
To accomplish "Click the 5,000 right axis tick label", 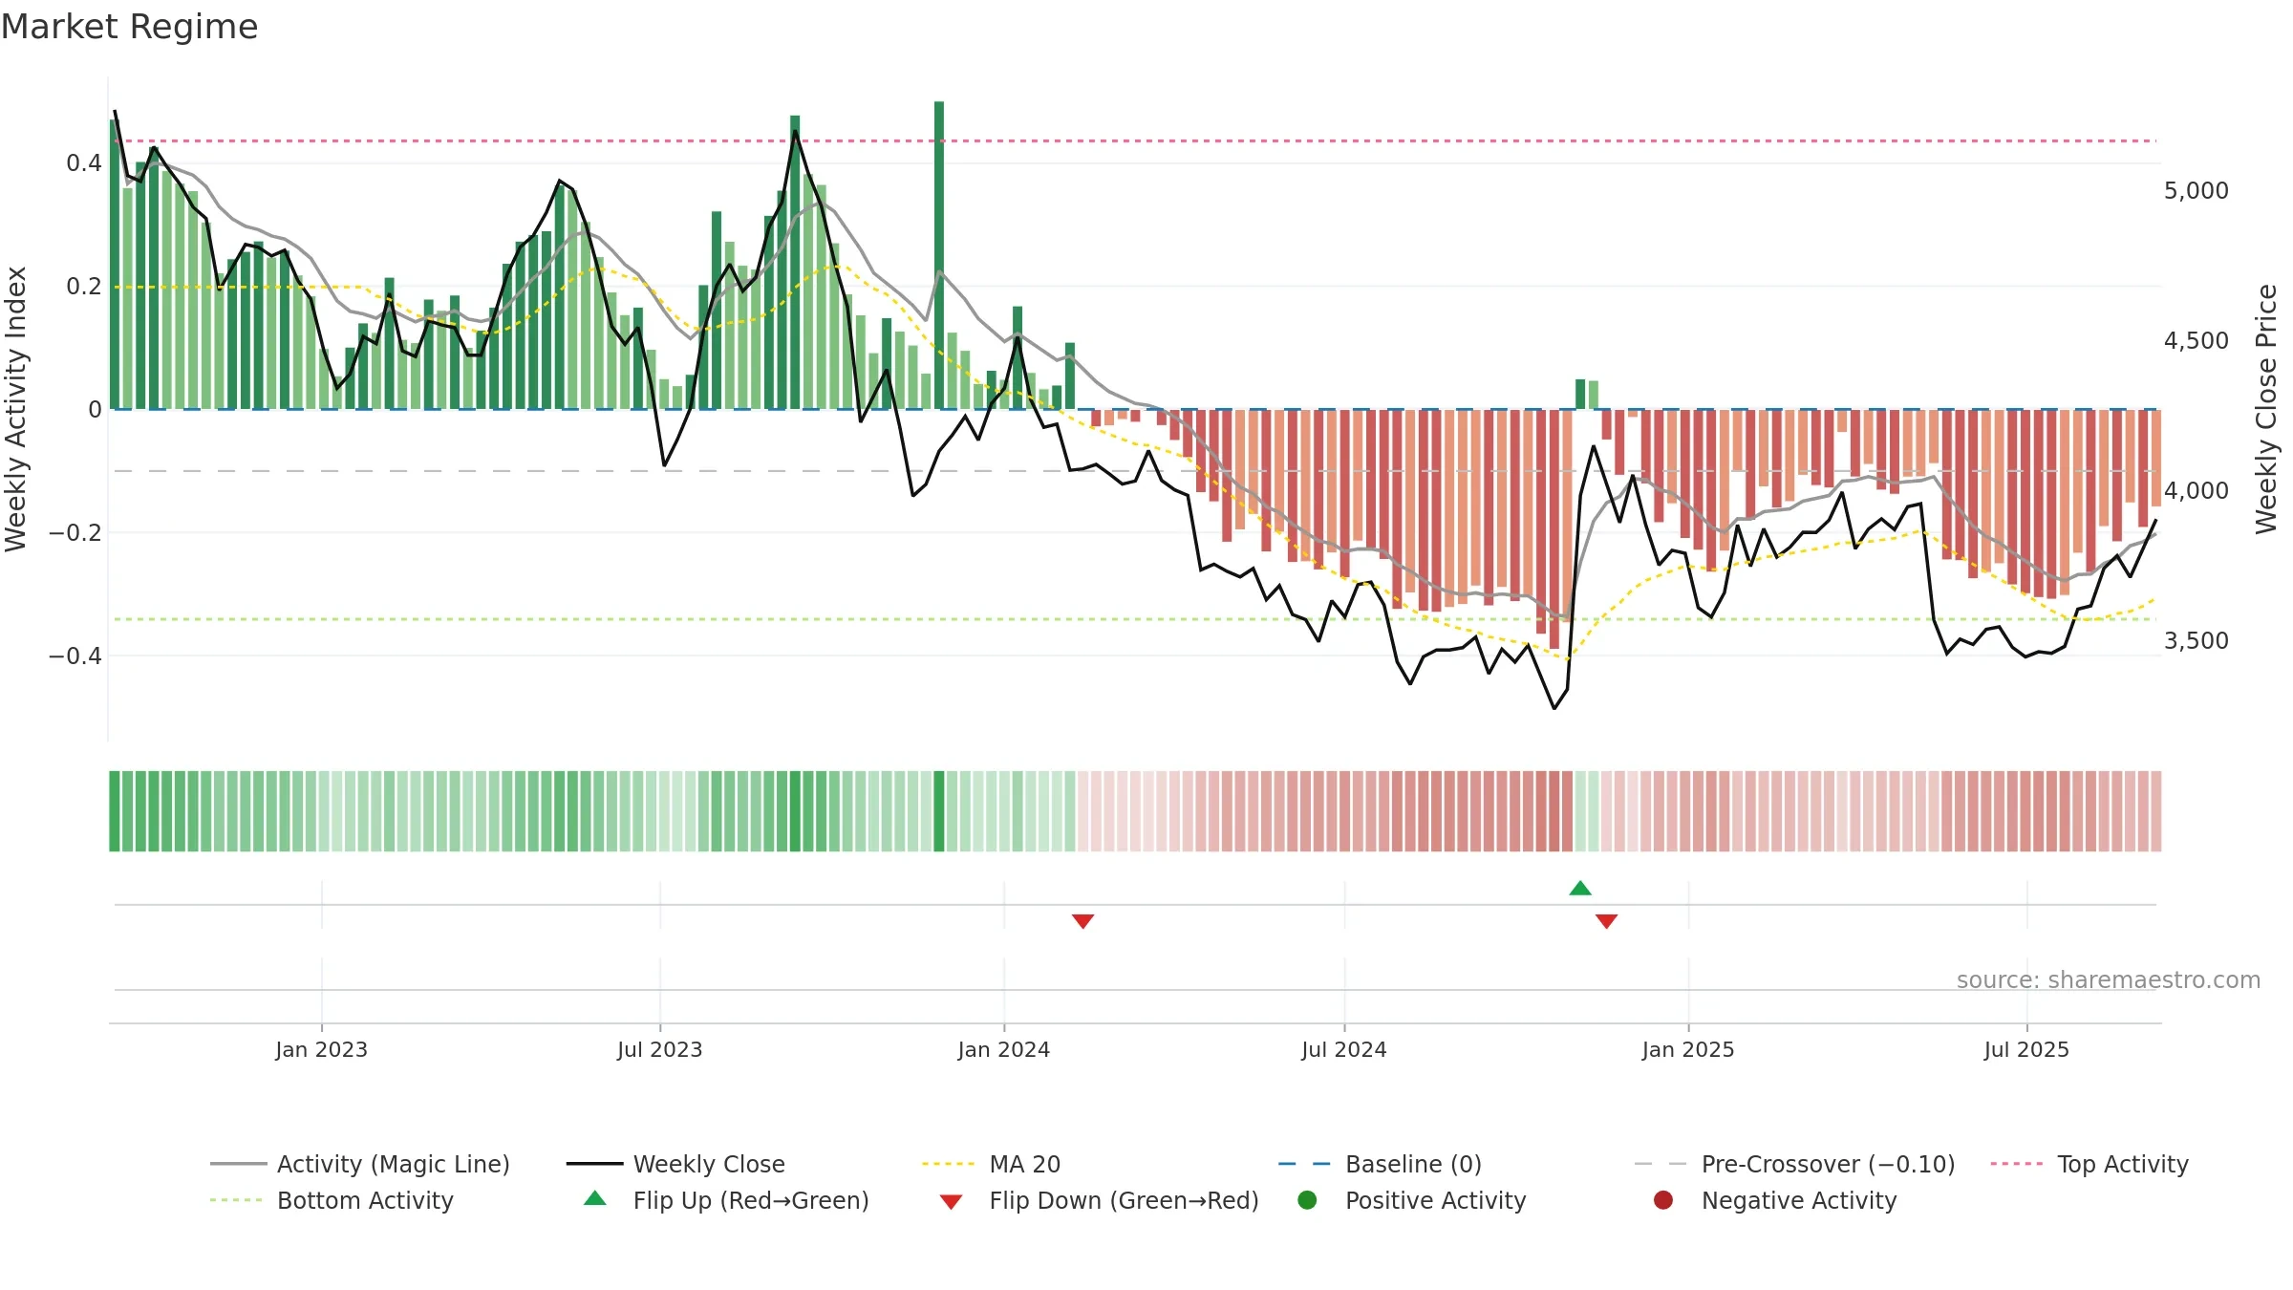I will (2196, 191).
